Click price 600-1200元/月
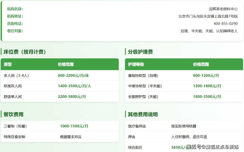 206,76
